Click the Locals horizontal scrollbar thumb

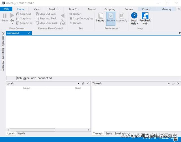[x=33, y=130]
